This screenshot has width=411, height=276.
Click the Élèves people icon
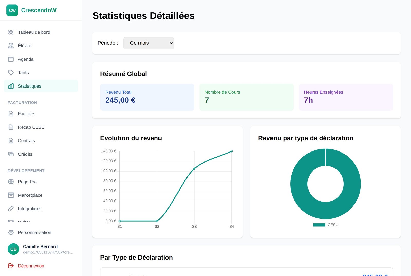11,46
